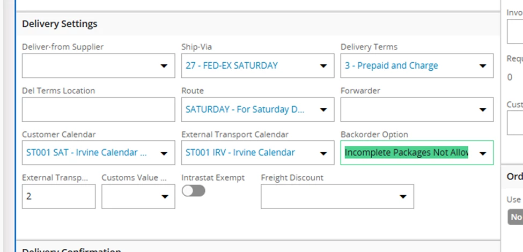
Task: Expand the Customer Calendar dropdown arrow
Action: 164,153
